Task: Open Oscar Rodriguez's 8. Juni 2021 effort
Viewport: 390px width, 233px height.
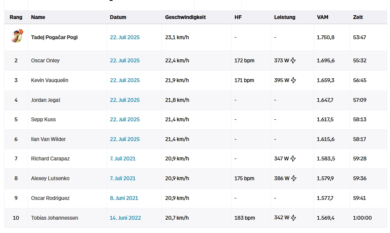Action: (x=124, y=198)
